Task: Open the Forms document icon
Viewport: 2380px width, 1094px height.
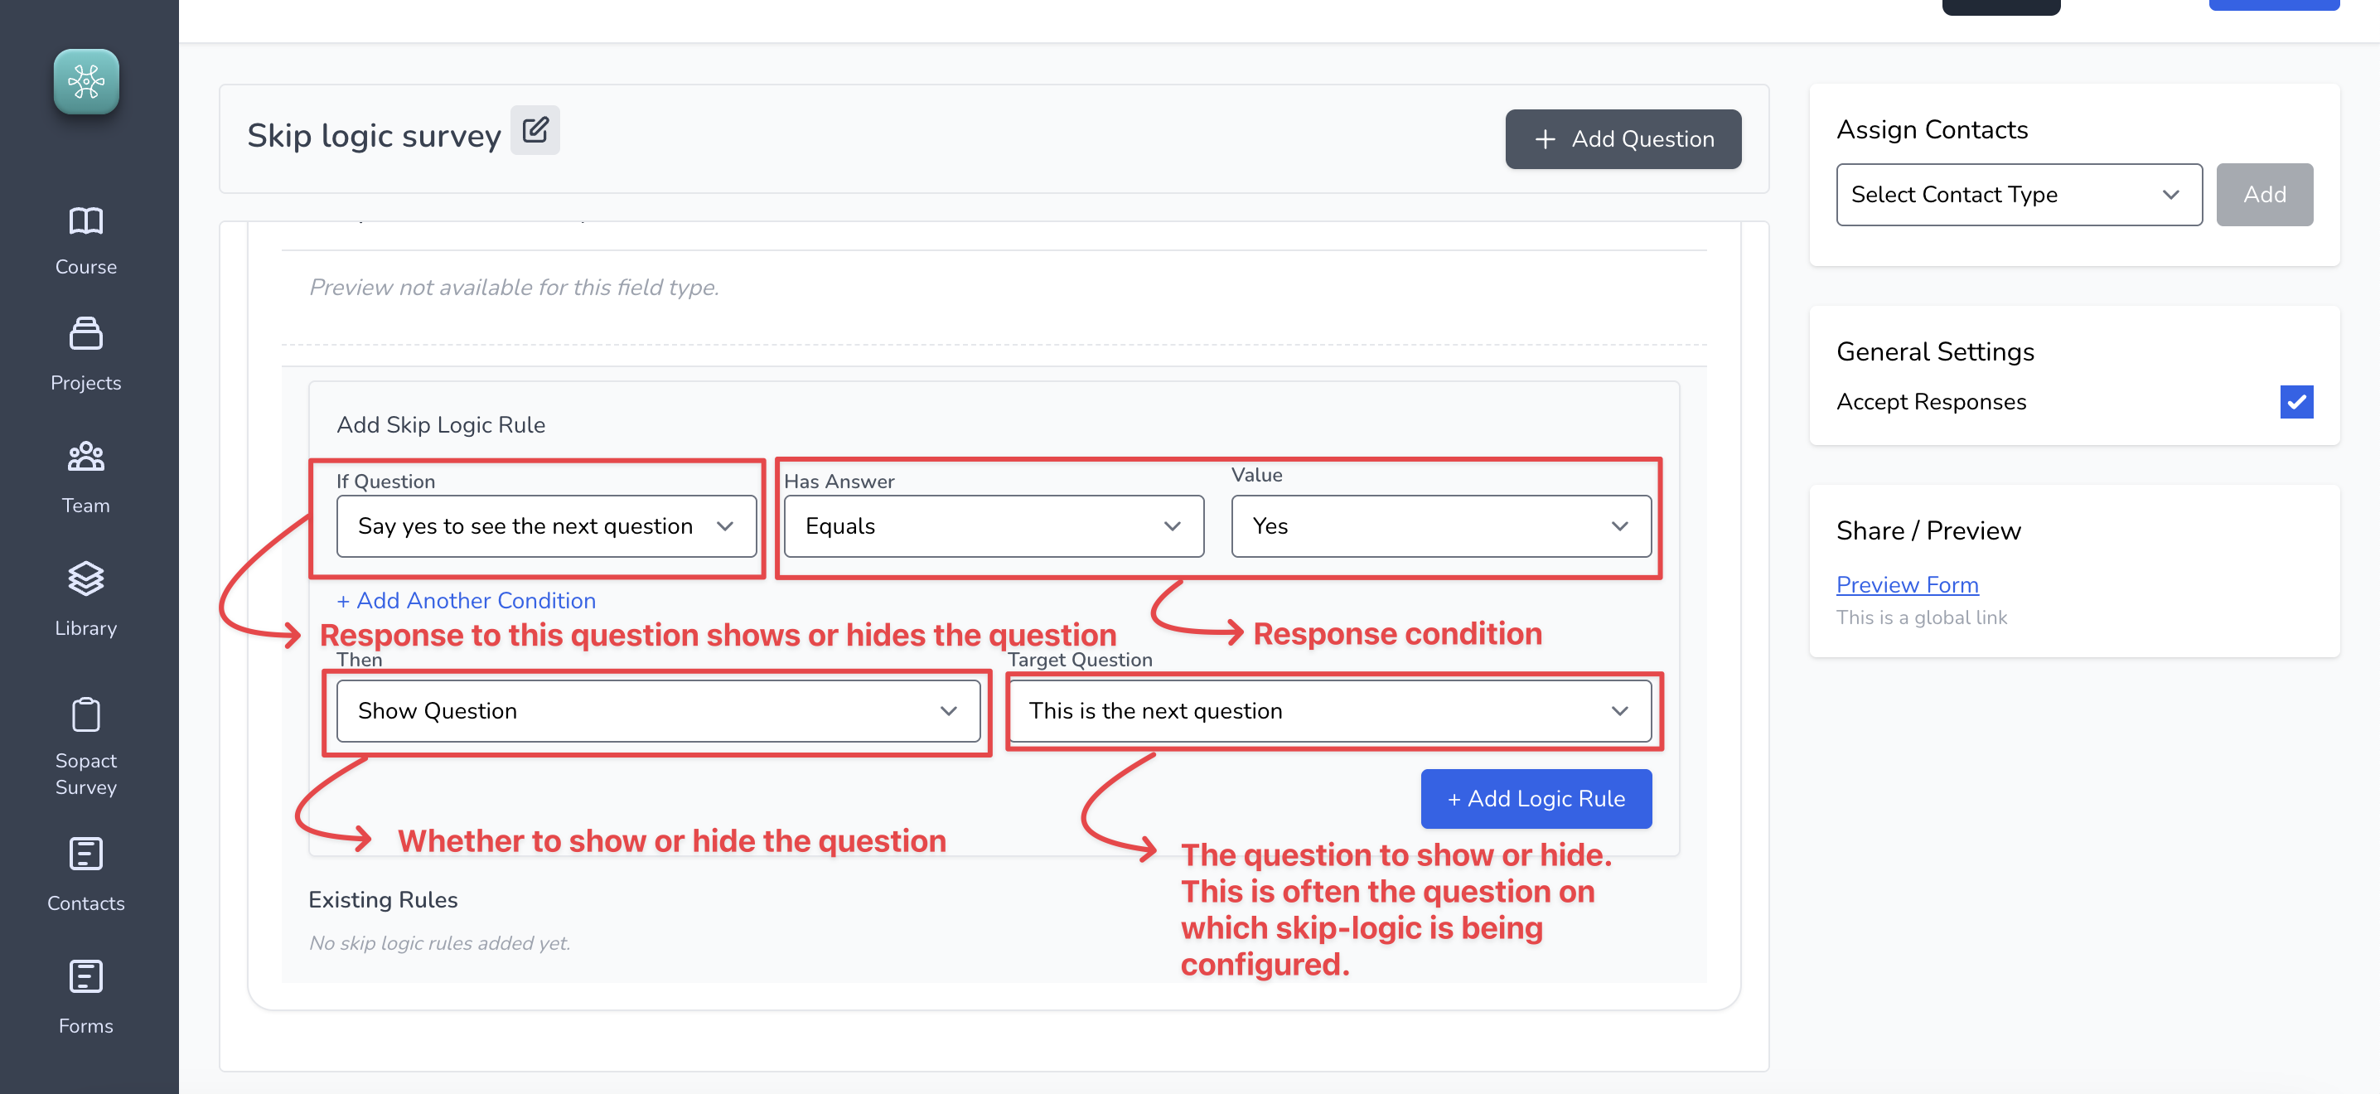Action: pos(86,976)
